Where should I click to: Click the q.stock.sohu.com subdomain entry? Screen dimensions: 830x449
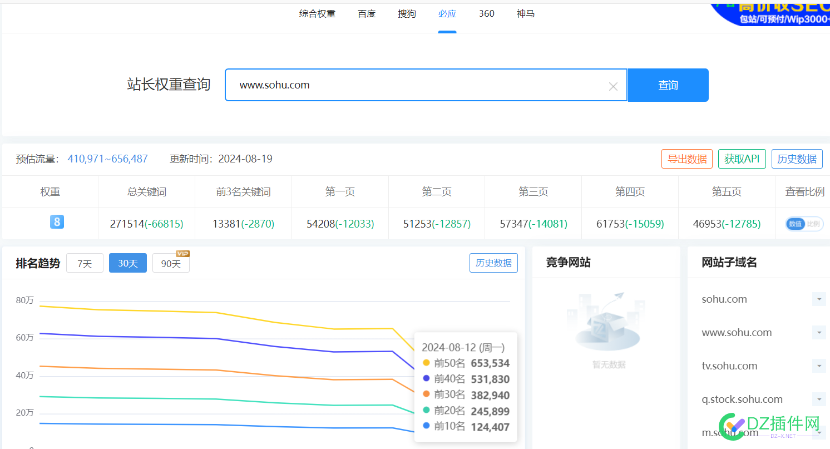(742, 399)
